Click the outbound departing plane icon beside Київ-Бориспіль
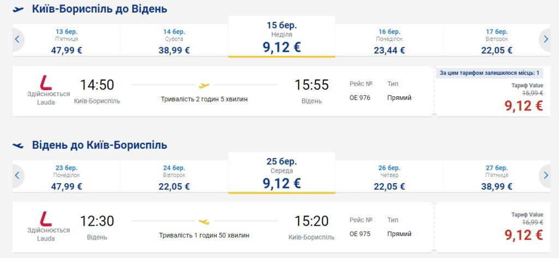Screen dimensions: 559x258 [19, 9]
